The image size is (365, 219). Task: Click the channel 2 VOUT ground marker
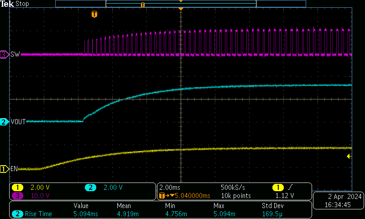point(4,122)
